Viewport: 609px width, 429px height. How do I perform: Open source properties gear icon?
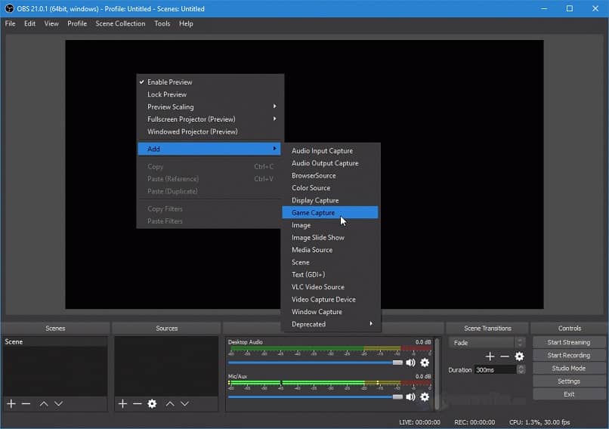click(x=152, y=404)
